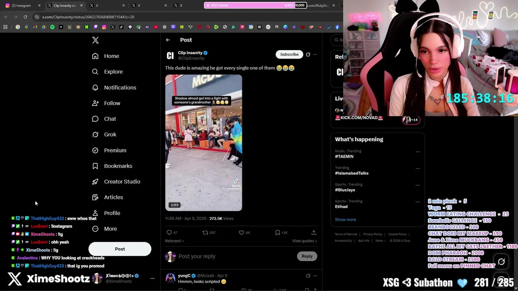Click the site info icon in address bar
Screen dimensions: 518x291
click(37, 17)
